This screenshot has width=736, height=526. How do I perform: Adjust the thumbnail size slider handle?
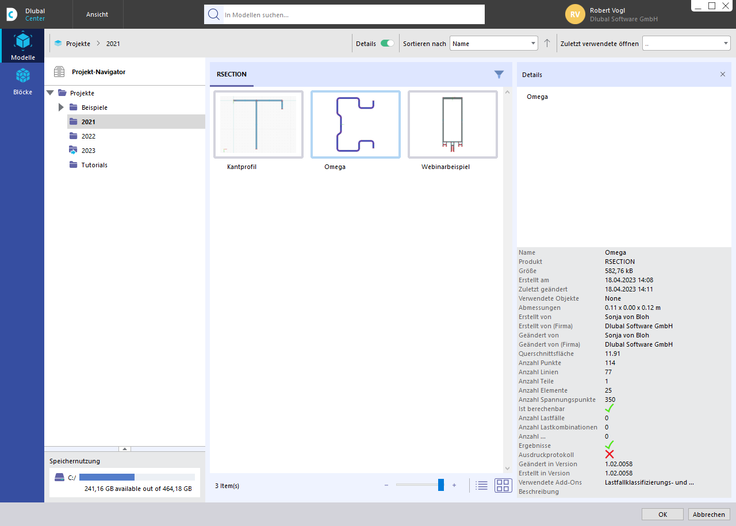(x=441, y=485)
